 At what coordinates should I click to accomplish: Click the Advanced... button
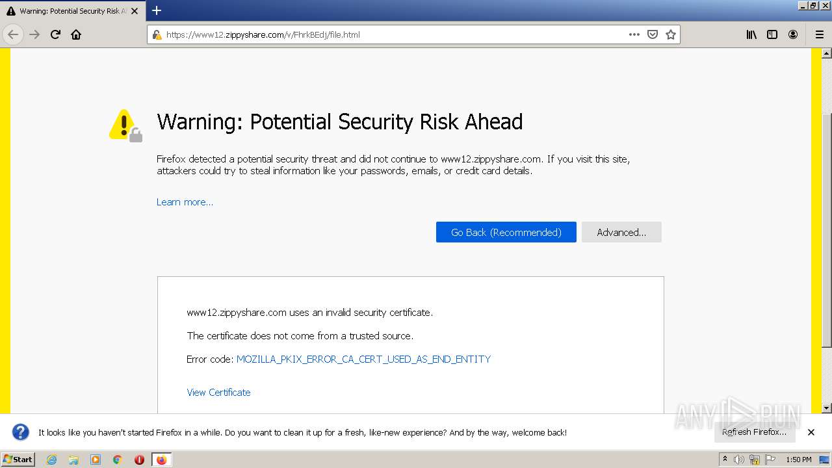coord(621,232)
